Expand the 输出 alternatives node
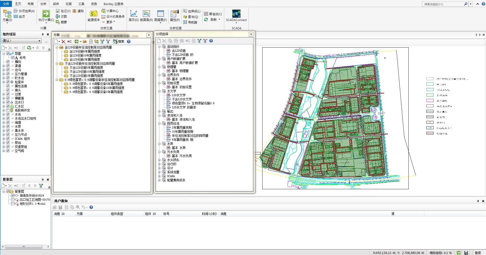 (x=159, y=111)
